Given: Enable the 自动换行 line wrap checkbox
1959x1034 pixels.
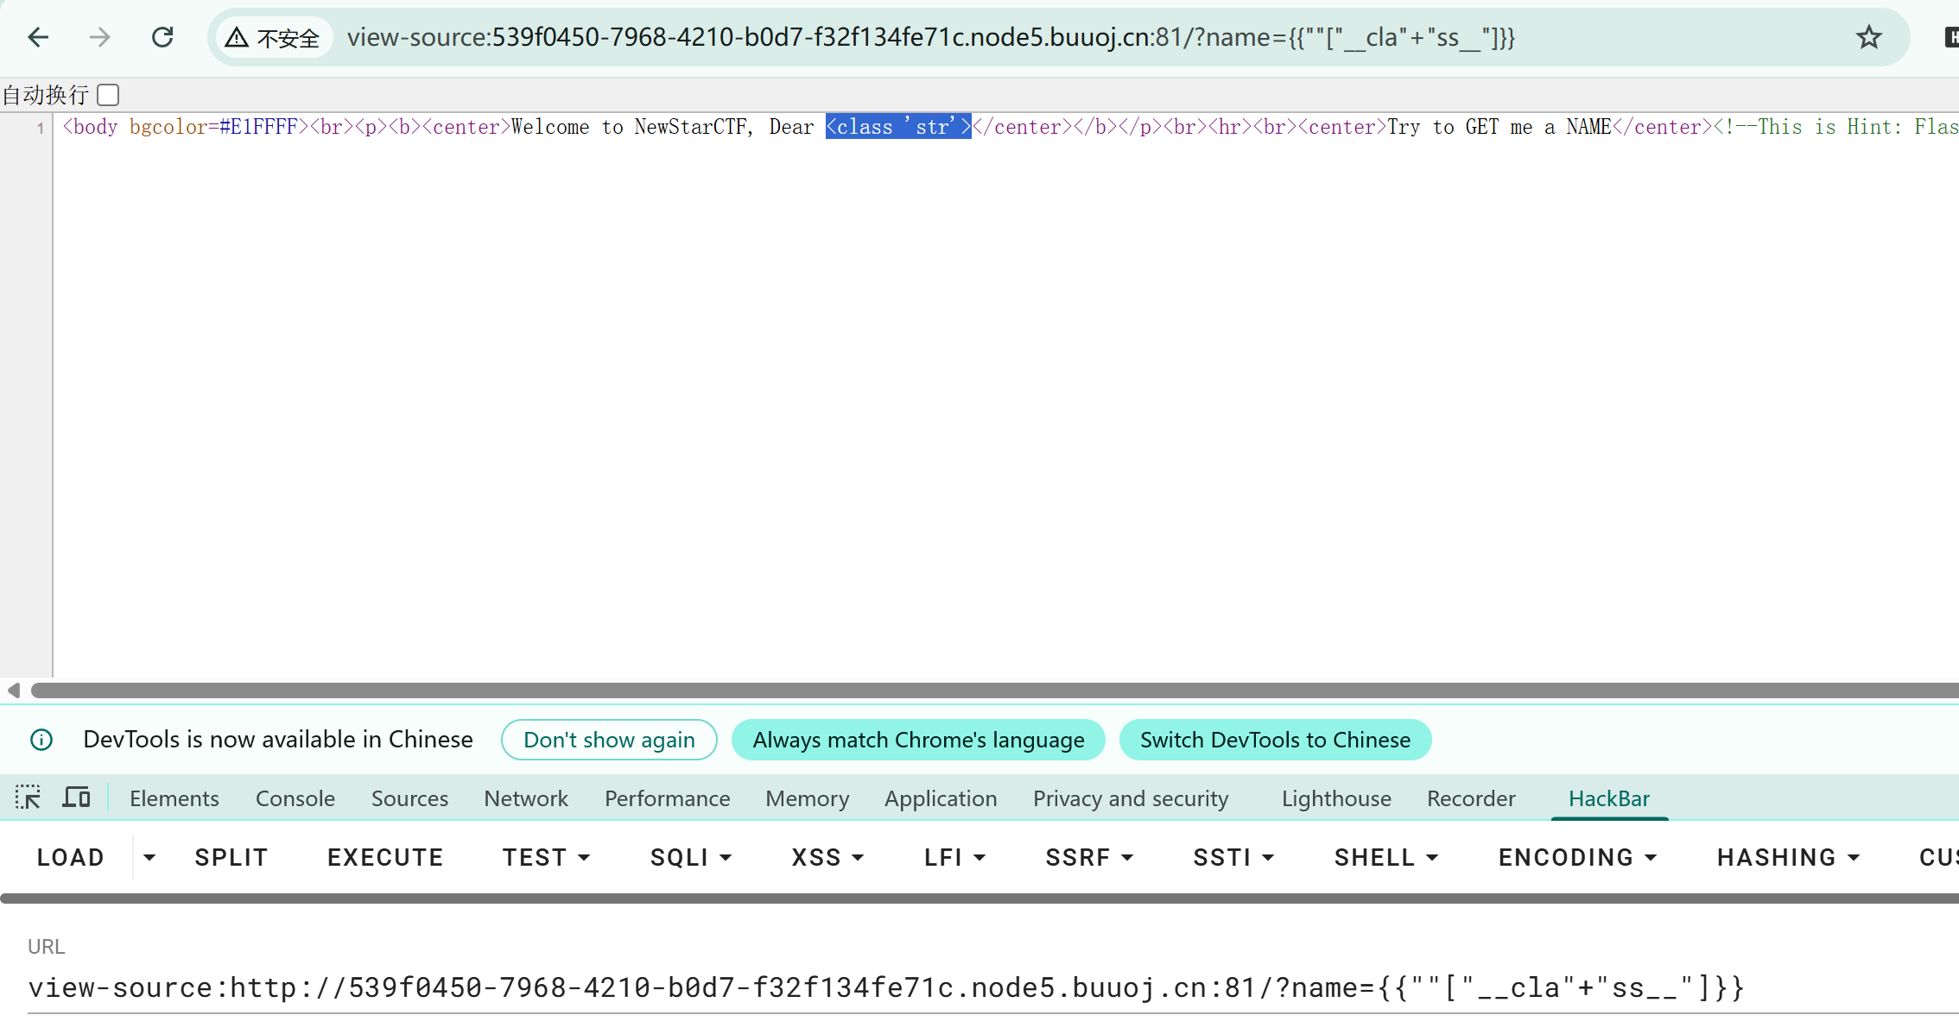Looking at the screenshot, I should pos(108,95).
